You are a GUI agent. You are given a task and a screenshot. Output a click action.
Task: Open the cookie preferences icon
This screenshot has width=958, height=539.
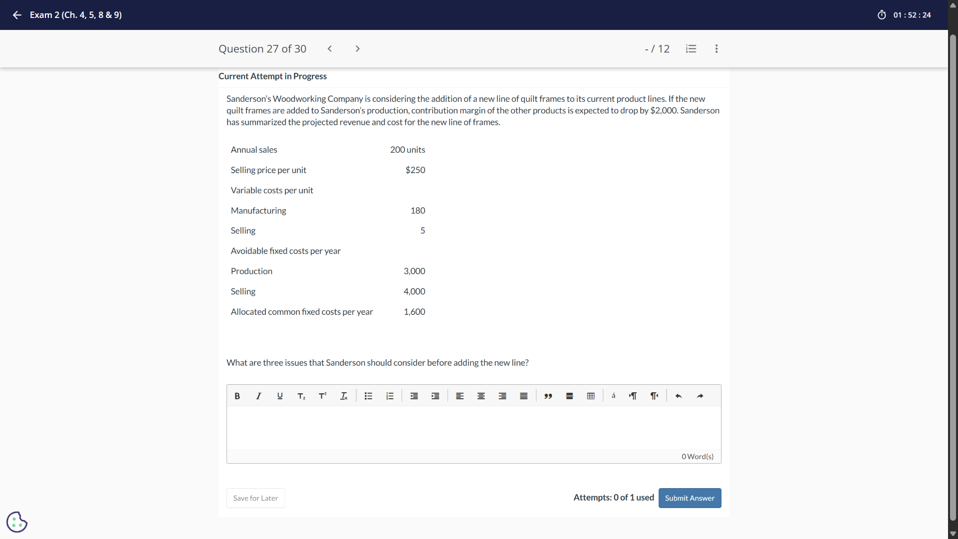(17, 522)
